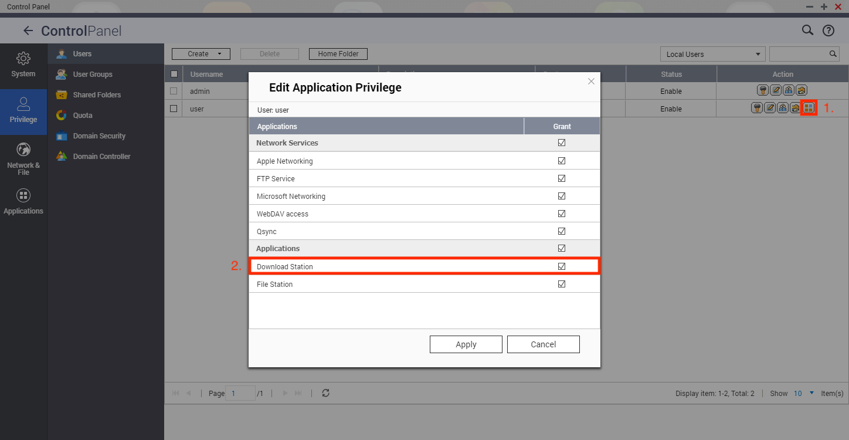Click admin's change password key icon
This screenshot has width=849, height=440.
coord(763,90)
